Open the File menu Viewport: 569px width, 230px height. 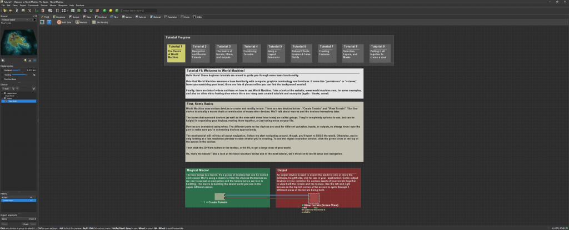pos(3,6)
